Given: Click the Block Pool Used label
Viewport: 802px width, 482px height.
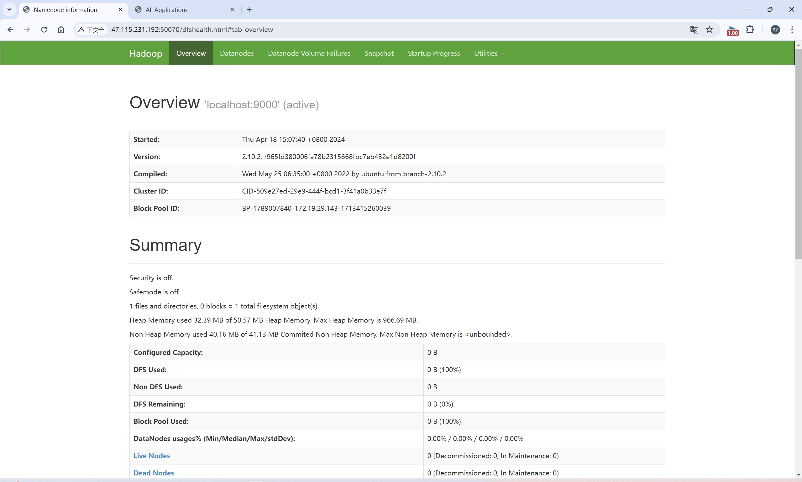Looking at the screenshot, I should [161, 421].
